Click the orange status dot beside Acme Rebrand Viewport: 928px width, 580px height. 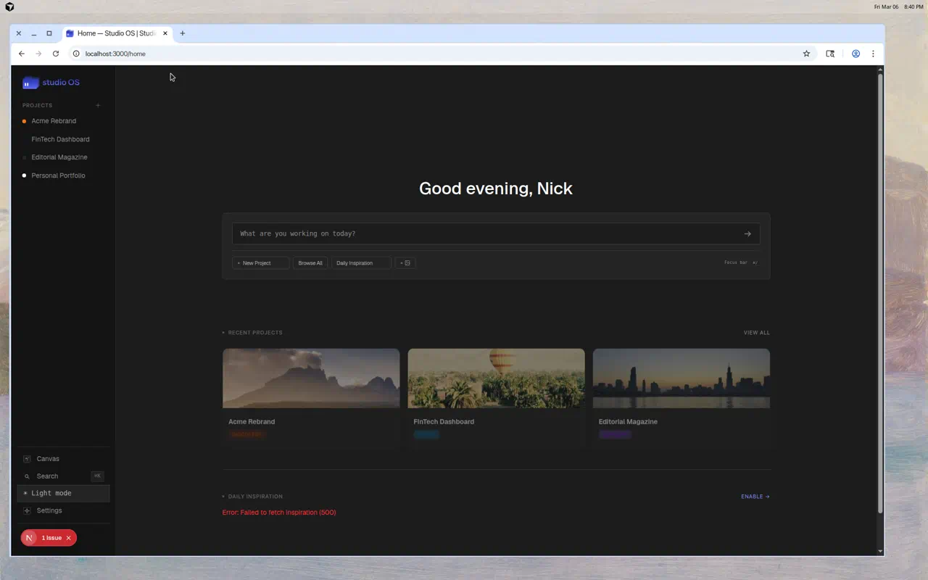pos(23,121)
